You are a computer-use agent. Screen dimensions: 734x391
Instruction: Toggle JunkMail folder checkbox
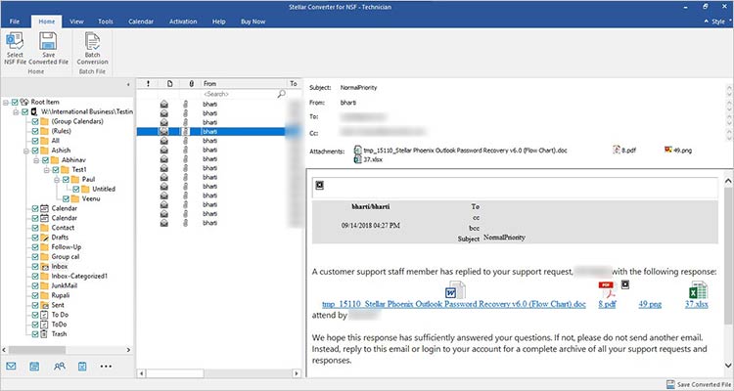click(35, 285)
